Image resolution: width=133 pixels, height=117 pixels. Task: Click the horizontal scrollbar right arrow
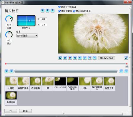click(127, 114)
